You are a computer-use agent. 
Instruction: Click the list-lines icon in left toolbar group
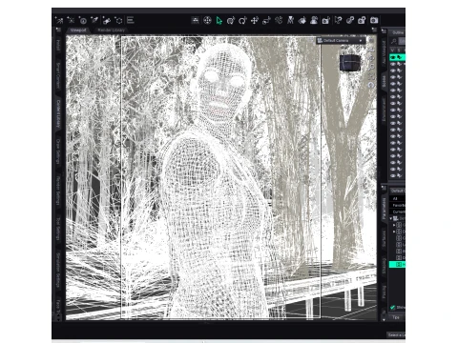pyautogui.click(x=131, y=20)
